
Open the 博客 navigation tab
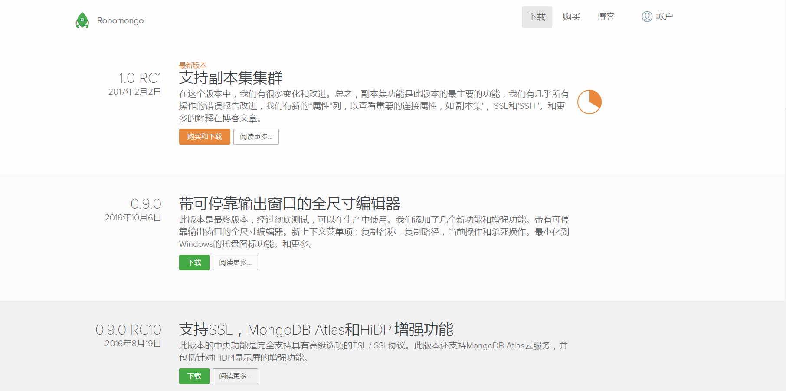(x=606, y=17)
